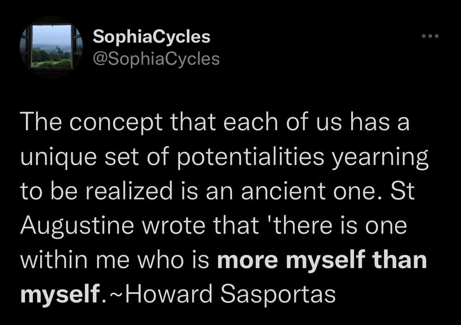461x325 pixels.
Task: Click the word "wrote" after Augustine
Action: (173, 226)
